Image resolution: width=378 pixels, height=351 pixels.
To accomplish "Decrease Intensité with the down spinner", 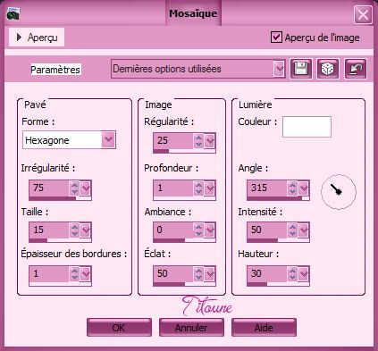I will 292,234.
